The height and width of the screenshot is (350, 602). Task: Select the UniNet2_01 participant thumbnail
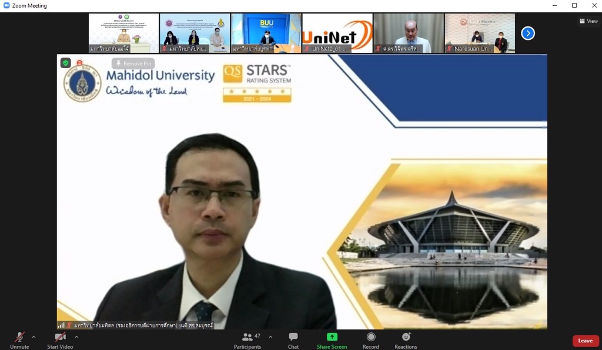click(x=337, y=33)
